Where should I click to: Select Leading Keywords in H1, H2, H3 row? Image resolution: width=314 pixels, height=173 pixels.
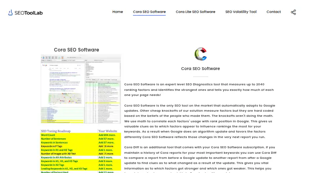pos(81,169)
